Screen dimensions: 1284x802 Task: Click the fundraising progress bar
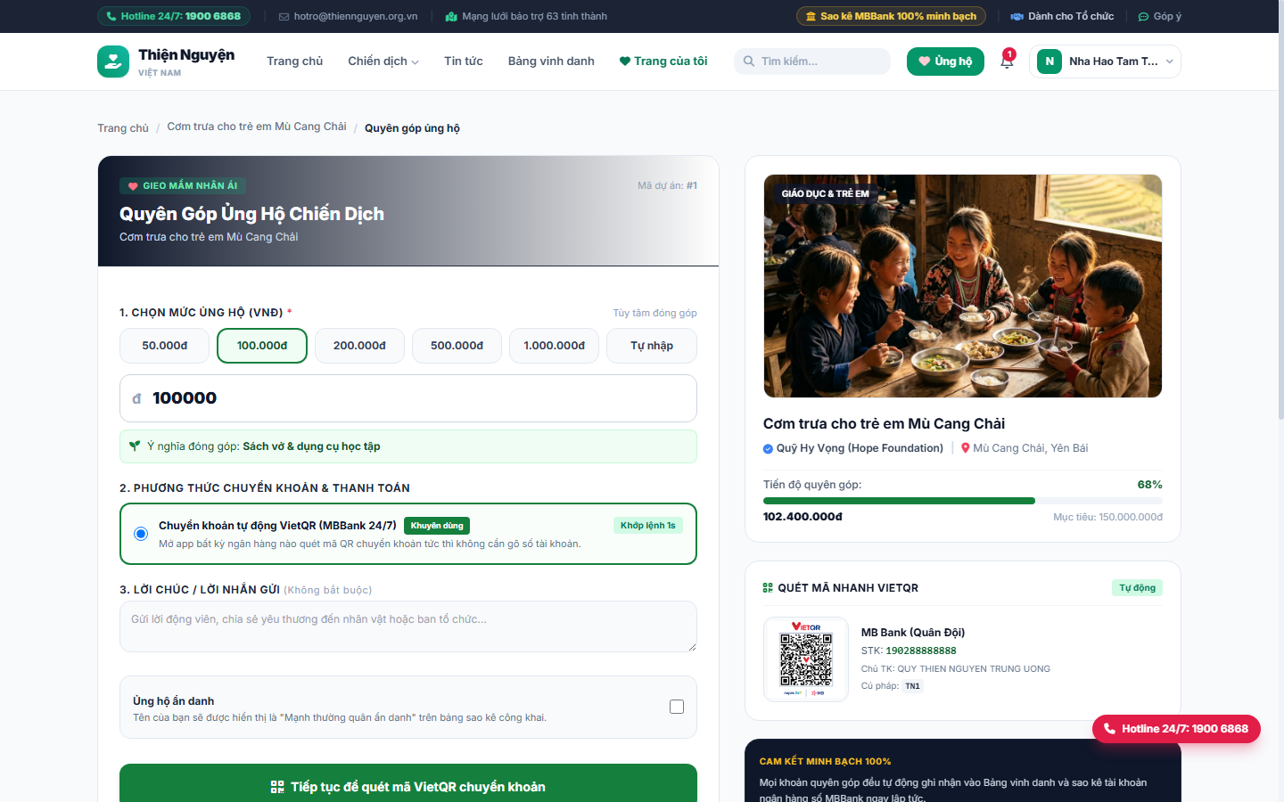[x=963, y=501]
